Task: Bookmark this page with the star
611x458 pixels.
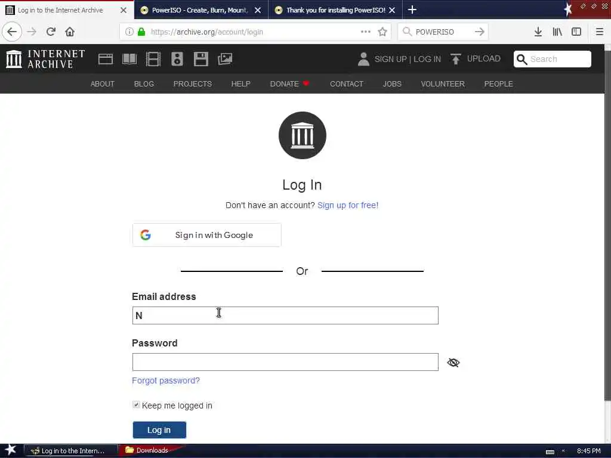Action: pyautogui.click(x=382, y=32)
